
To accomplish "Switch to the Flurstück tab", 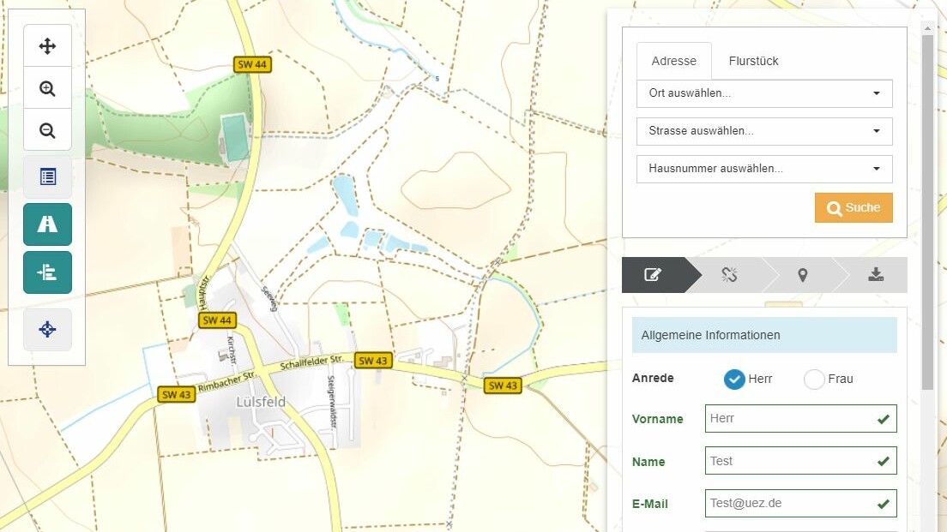I will click(x=753, y=61).
